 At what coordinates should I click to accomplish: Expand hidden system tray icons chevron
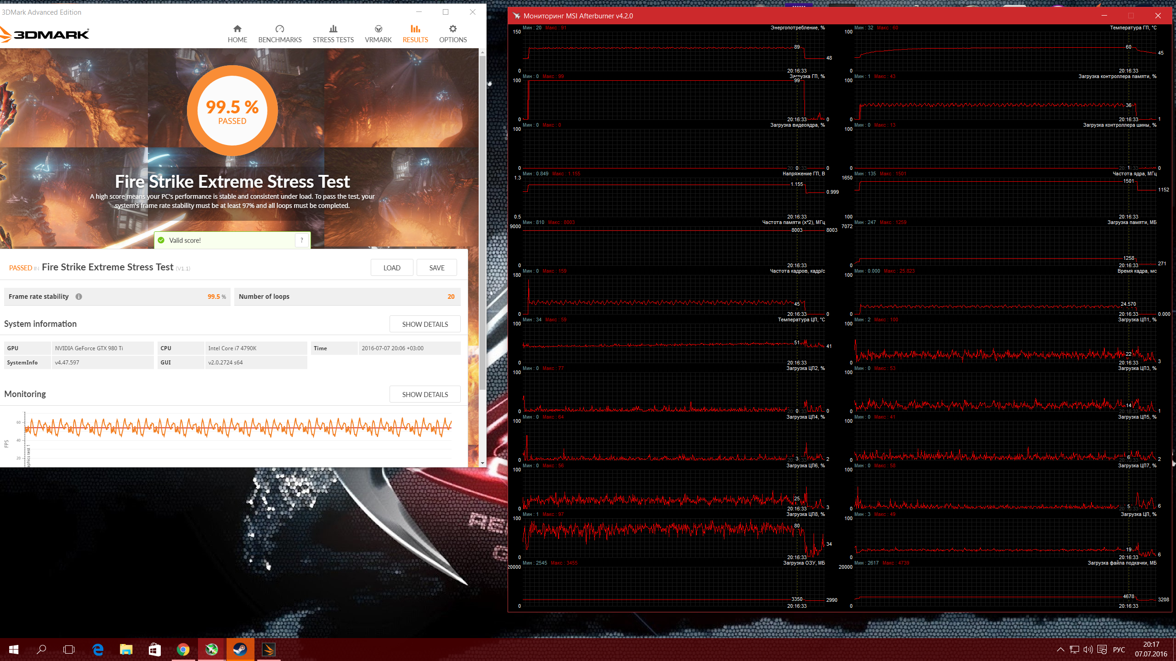(x=1061, y=649)
